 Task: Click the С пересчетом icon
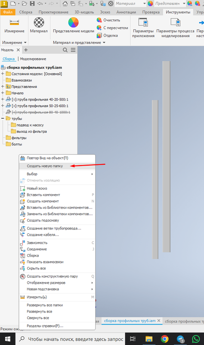99,28
